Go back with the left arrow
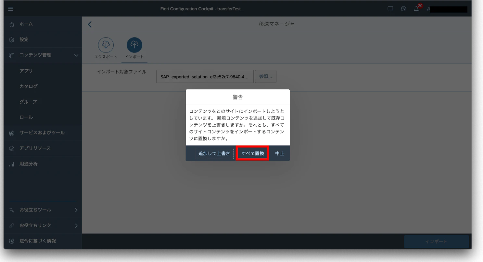 point(90,24)
